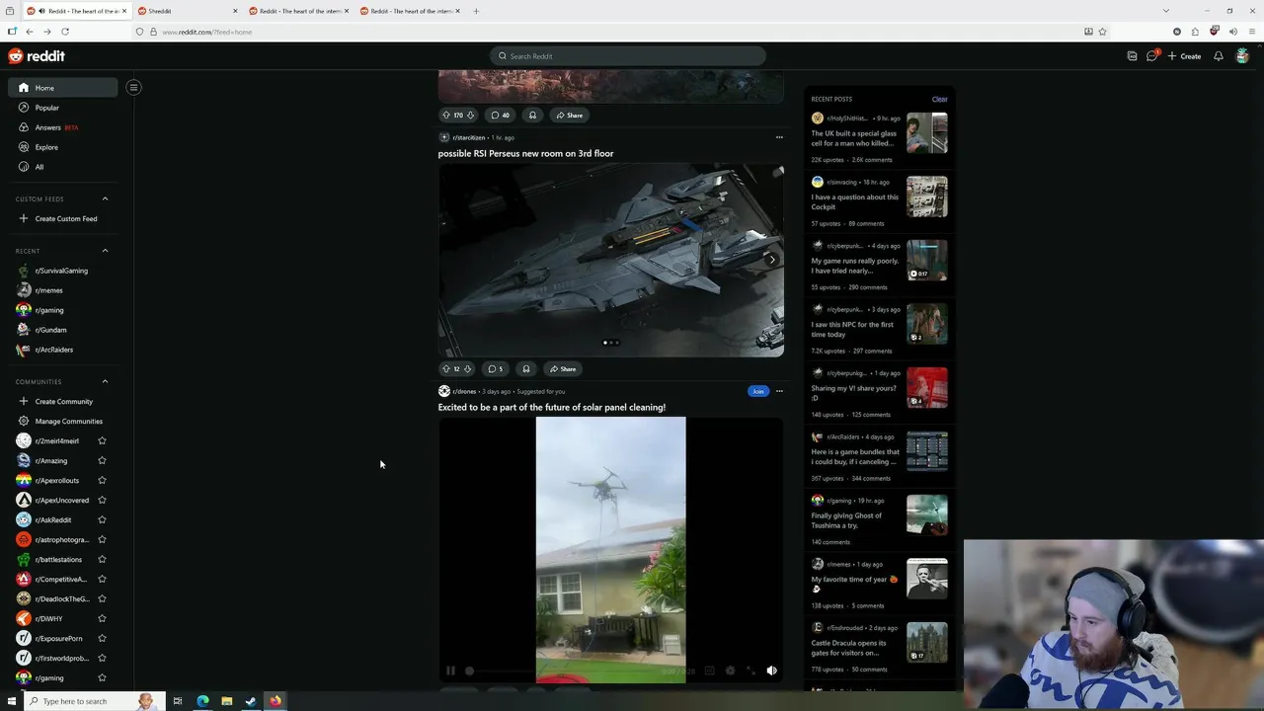The width and height of the screenshot is (1264, 711).
Task: Give award on RSI Perseus post
Action: tap(526, 368)
